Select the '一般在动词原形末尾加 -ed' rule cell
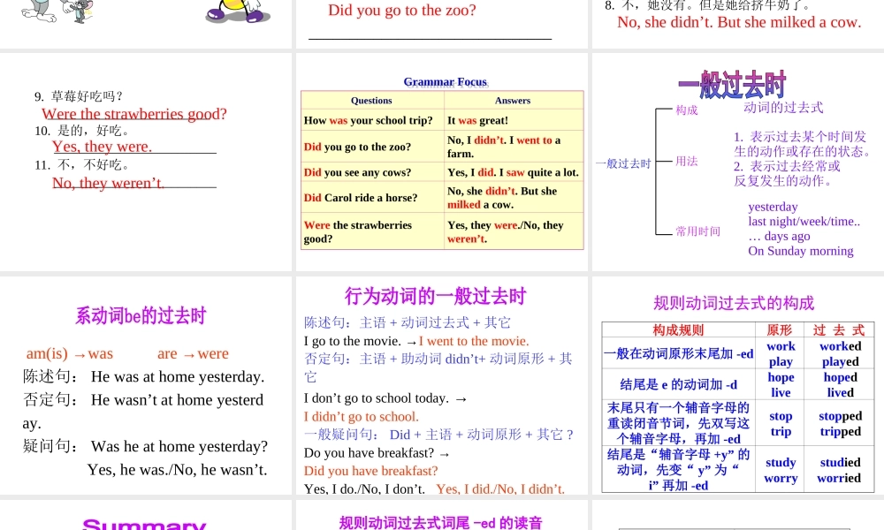Viewport: 884px width, 530px height. tap(678, 353)
